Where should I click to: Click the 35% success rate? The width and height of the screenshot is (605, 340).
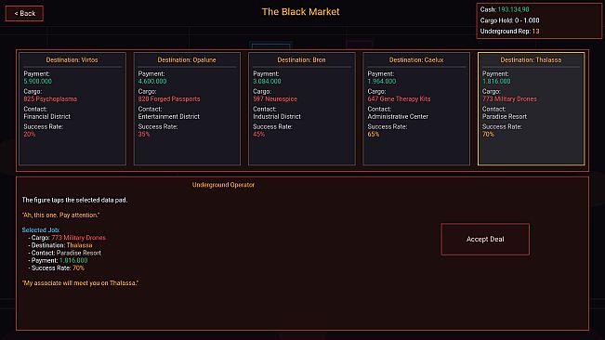click(144, 134)
